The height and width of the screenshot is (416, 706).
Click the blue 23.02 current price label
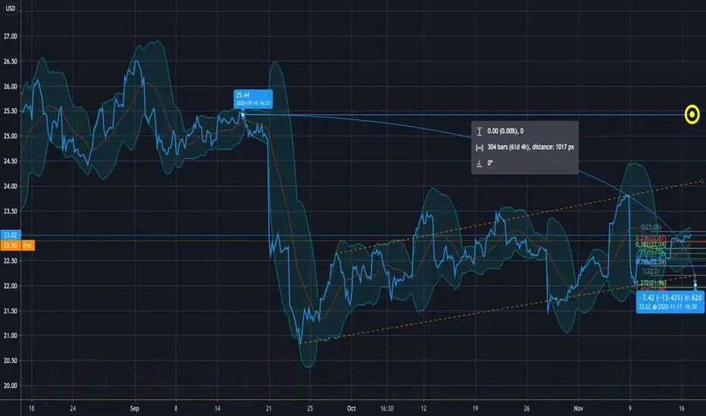point(10,234)
